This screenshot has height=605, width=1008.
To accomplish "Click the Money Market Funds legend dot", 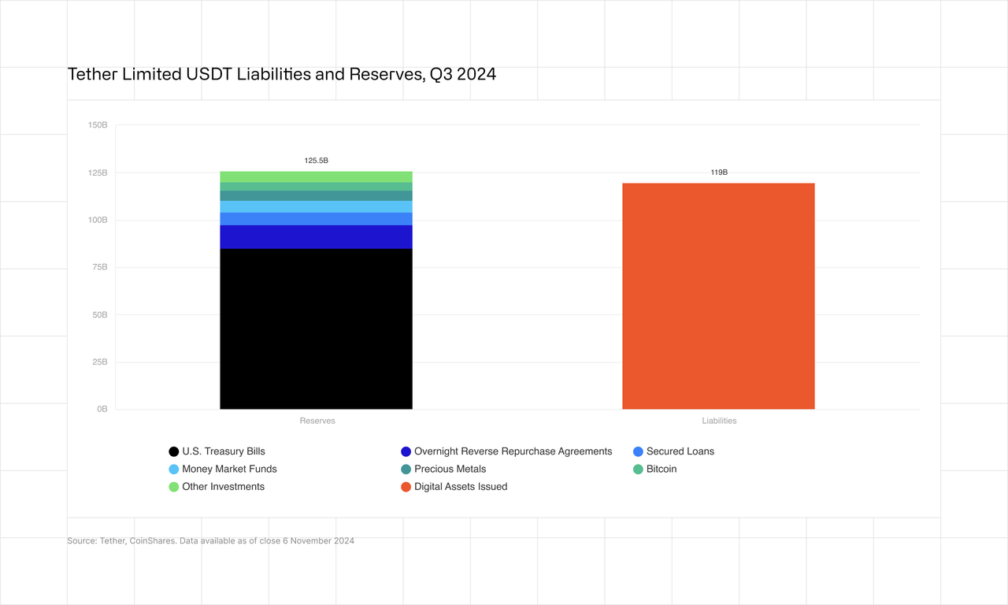I will pos(174,470).
